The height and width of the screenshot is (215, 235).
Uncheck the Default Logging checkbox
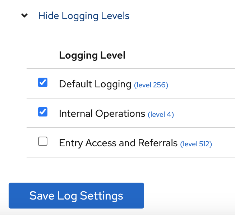43,83
